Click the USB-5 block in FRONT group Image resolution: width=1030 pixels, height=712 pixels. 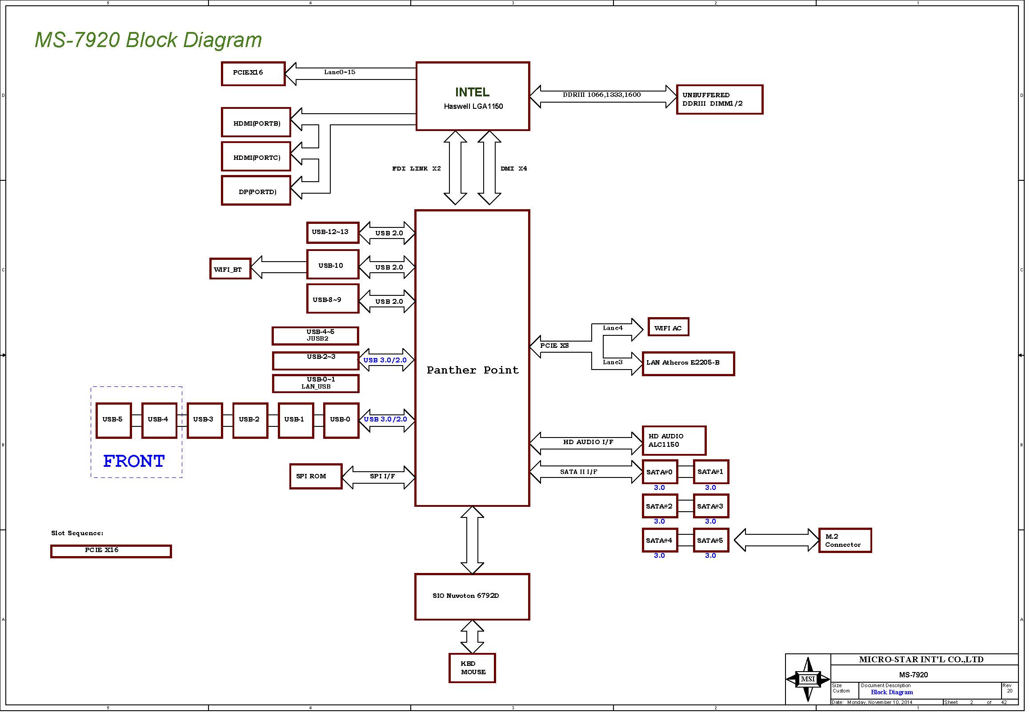pos(114,421)
